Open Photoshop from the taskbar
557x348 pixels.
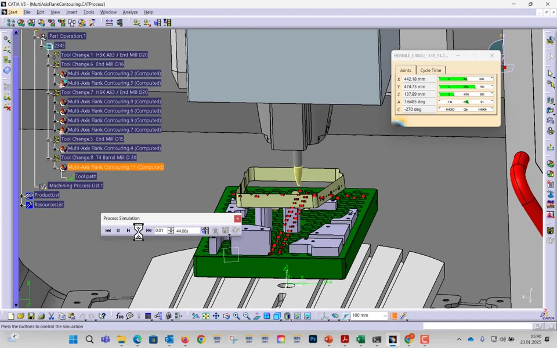point(313,339)
